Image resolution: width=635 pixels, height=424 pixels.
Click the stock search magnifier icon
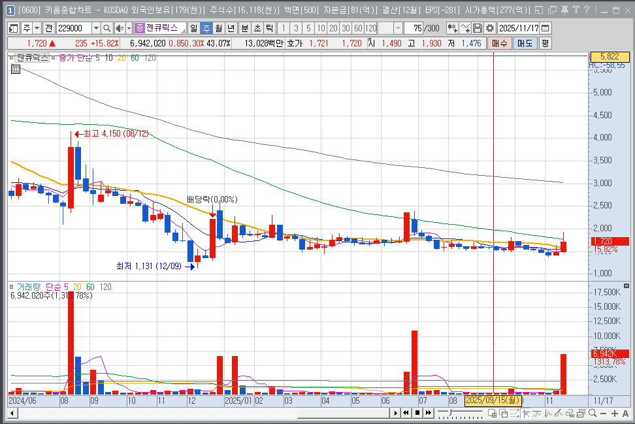(106, 28)
